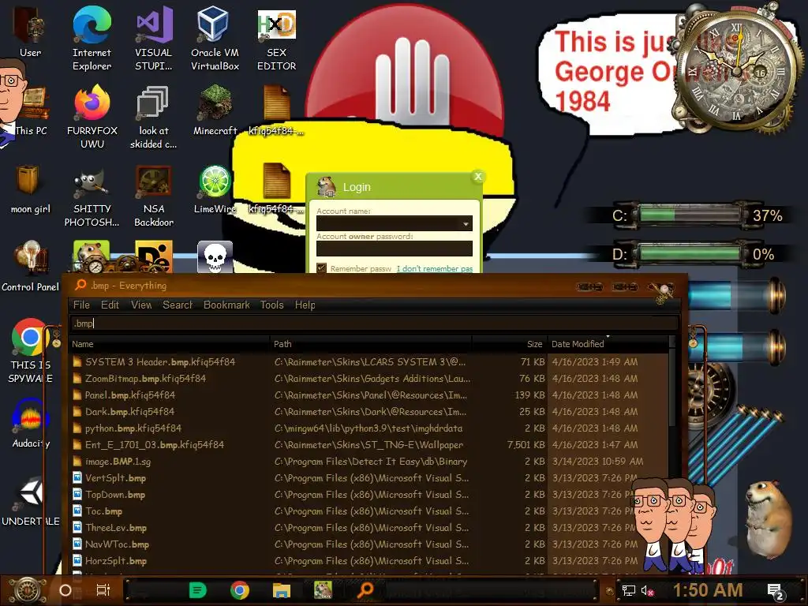Open the notification center icon
Viewport: 808px width, 606px height.
point(776,592)
